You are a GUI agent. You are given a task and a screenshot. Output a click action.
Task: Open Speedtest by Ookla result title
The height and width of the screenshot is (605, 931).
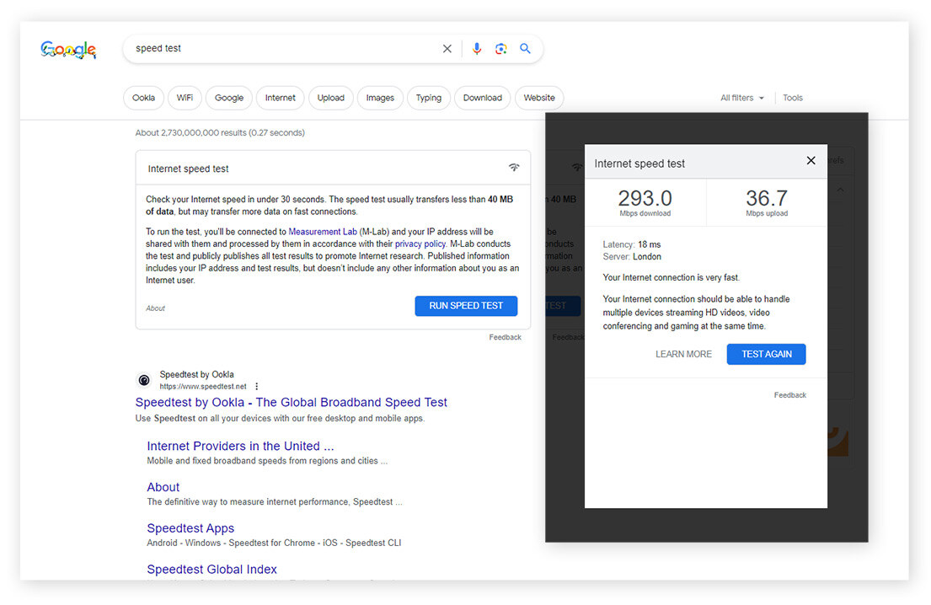pyautogui.click(x=291, y=403)
